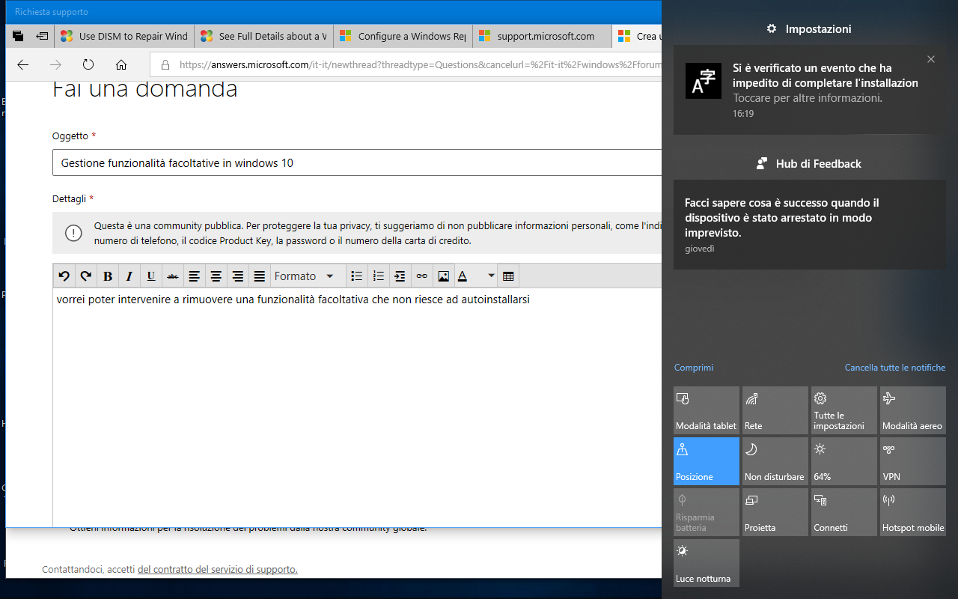This screenshot has height=599, width=958.
Task: Click the privacy notice info icon
Action: pos(73,233)
